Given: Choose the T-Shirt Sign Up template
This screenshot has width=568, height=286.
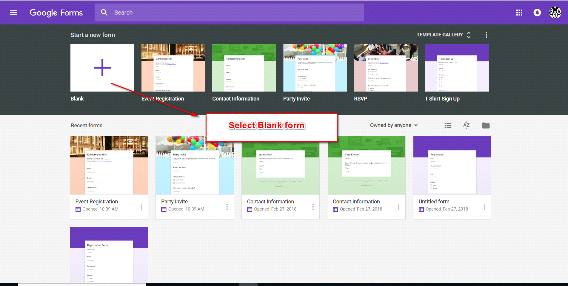Looking at the screenshot, I should (x=457, y=68).
